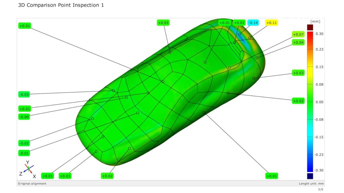Click the -0.30 legend scale value
This screenshot has height=193, width=344.
click(319, 170)
